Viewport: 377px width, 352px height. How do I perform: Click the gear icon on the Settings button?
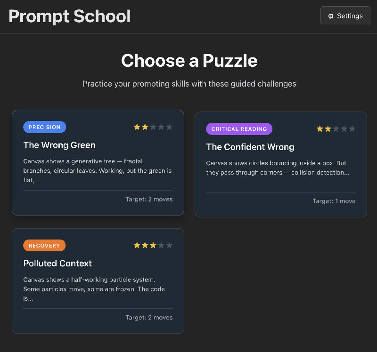[330, 15]
